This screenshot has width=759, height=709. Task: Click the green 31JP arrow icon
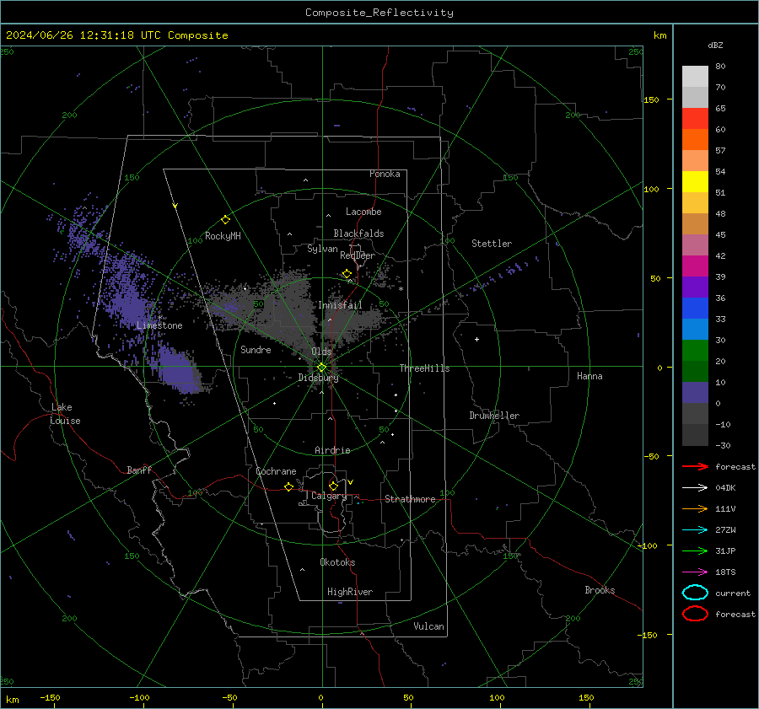point(695,551)
